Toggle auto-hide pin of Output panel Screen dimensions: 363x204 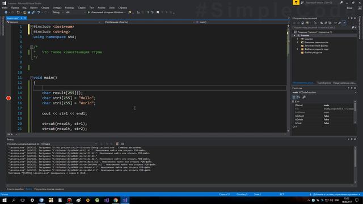(x=352, y=139)
